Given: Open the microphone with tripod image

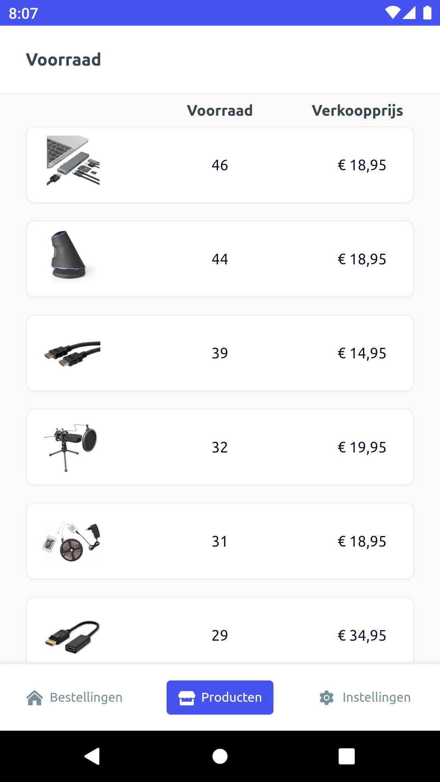Looking at the screenshot, I should (x=70, y=447).
